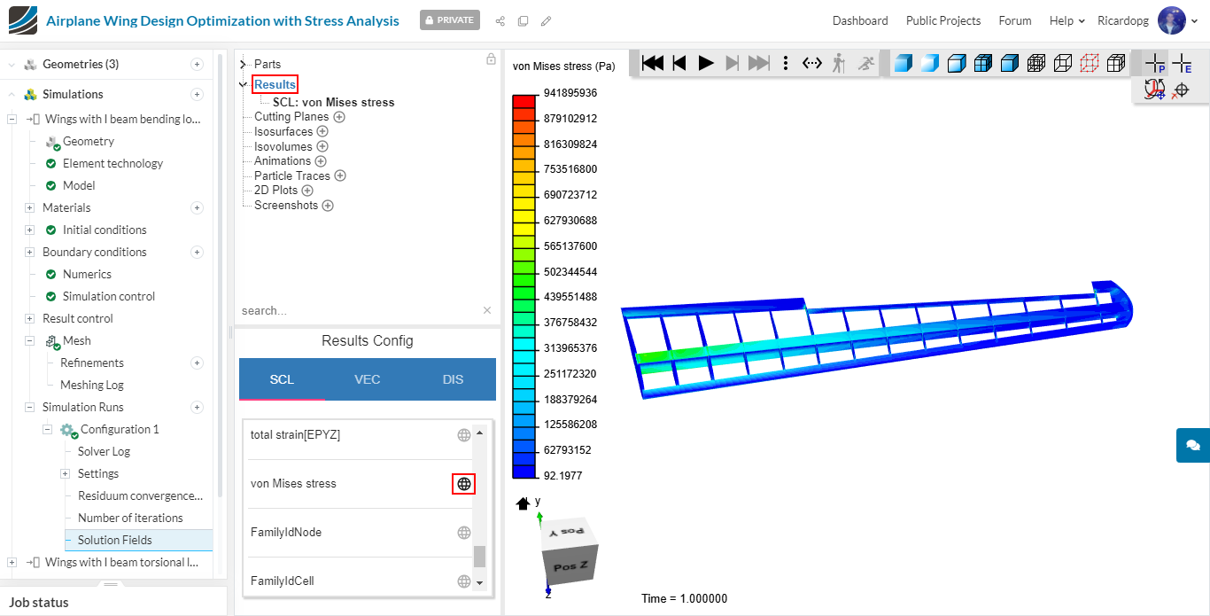Click the red top color legend band
1210x616 pixels.
[x=524, y=101]
